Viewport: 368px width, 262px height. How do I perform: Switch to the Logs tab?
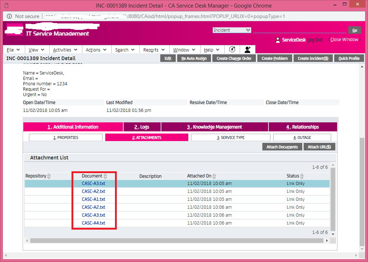[x=142, y=127]
